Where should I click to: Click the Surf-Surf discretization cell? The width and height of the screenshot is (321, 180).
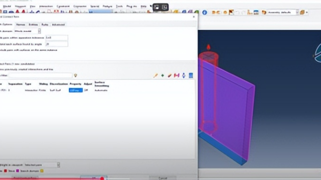pos(55,90)
